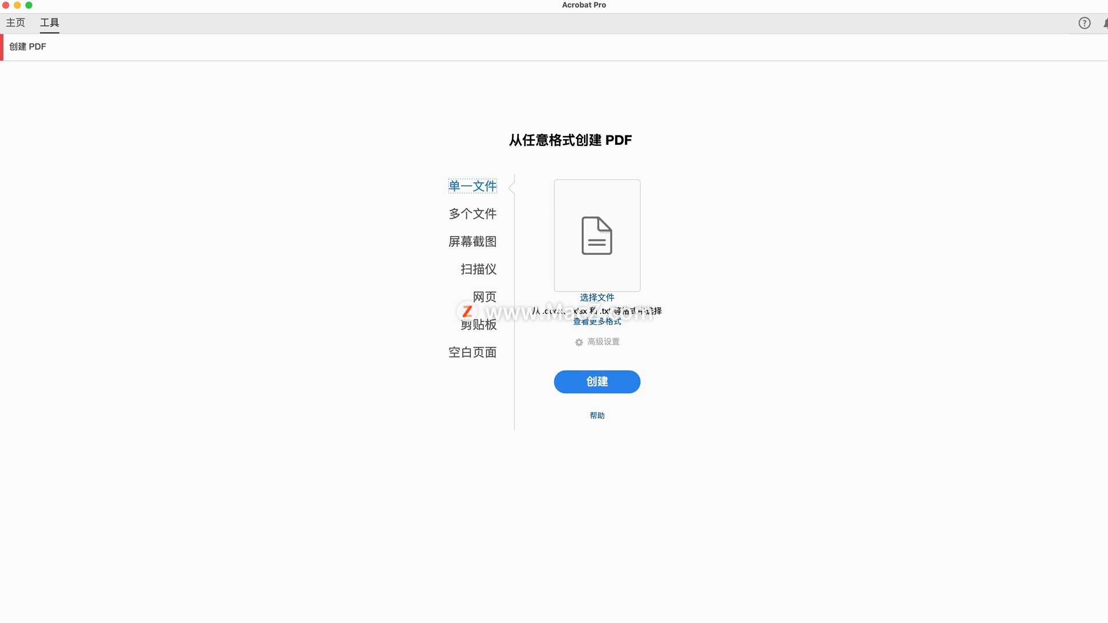Screen dimensions: 1108x623
Task: Click the advanced settings gear icon
Action: 579,342
